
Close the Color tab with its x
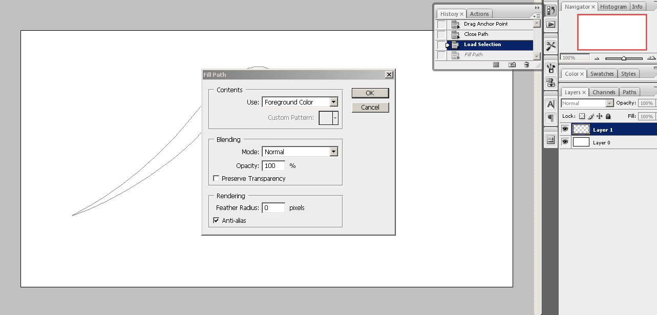pos(582,74)
